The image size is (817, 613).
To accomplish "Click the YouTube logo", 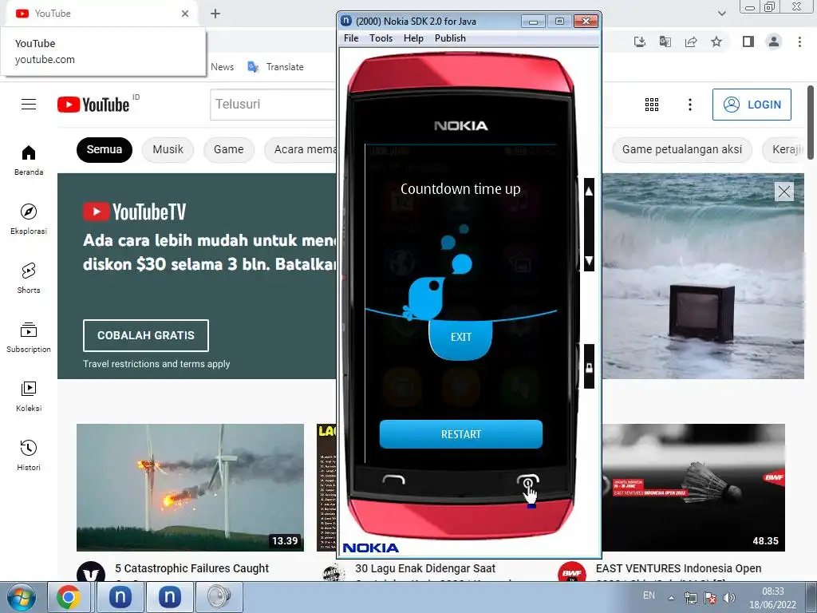I will (x=93, y=105).
